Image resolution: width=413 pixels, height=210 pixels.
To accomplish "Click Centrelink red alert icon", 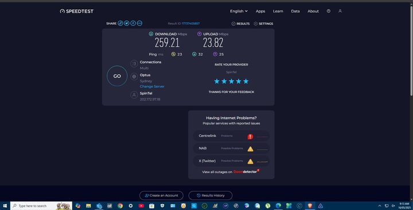I will click(250, 136).
